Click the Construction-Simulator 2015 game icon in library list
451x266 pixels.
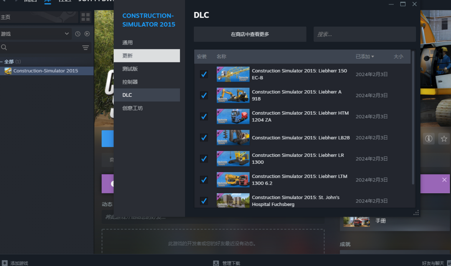coord(8,71)
